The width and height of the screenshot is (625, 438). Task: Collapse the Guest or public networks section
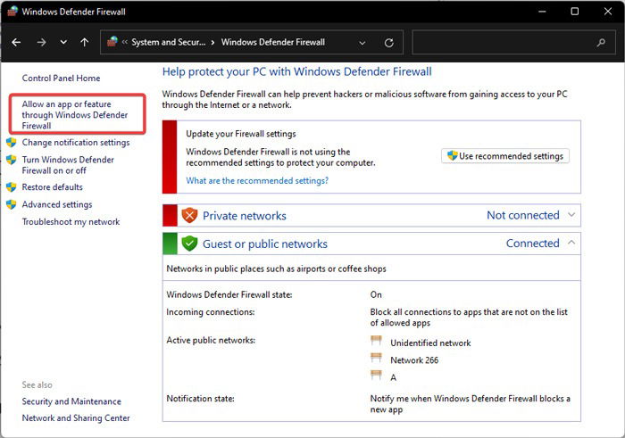(x=571, y=242)
